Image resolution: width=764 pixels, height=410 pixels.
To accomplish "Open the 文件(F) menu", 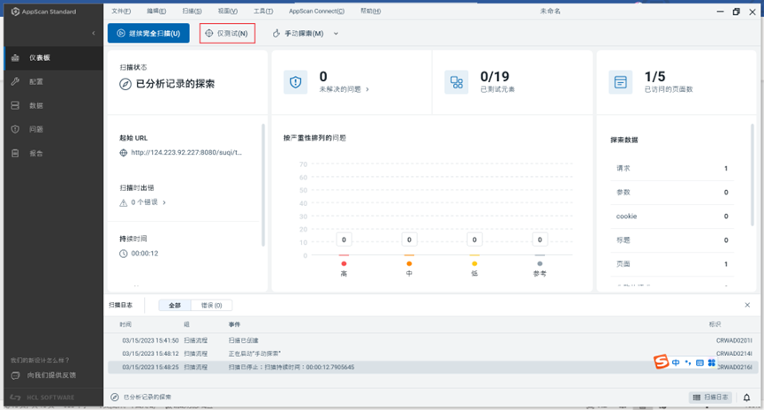I will click(x=121, y=11).
